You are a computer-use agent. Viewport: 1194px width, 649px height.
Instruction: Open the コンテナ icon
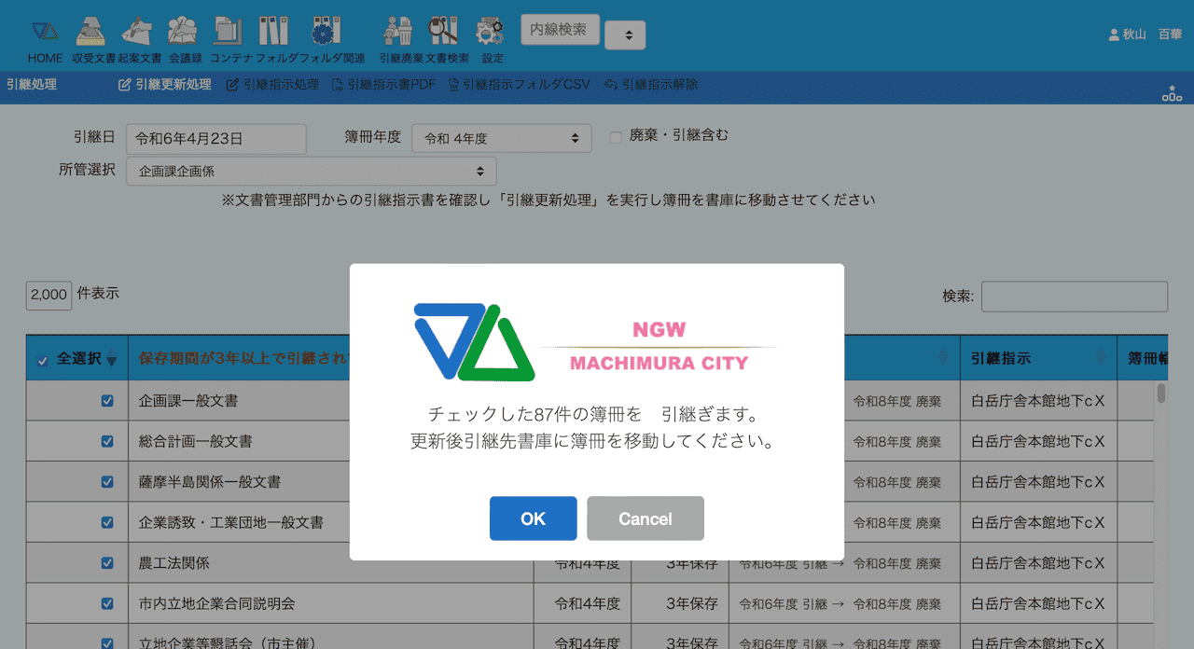229,32
